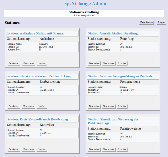Viewport: 168px width, 157px height.
Task: Click Bearbeiten for the Fertigmeldung station
Action: click(94, 106)
